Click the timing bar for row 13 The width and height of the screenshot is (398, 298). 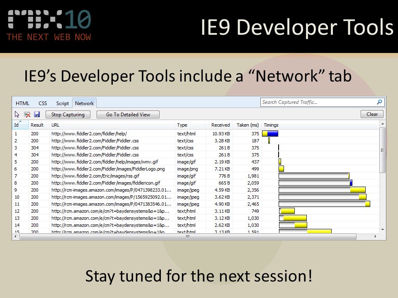click(x=293, y=218)
